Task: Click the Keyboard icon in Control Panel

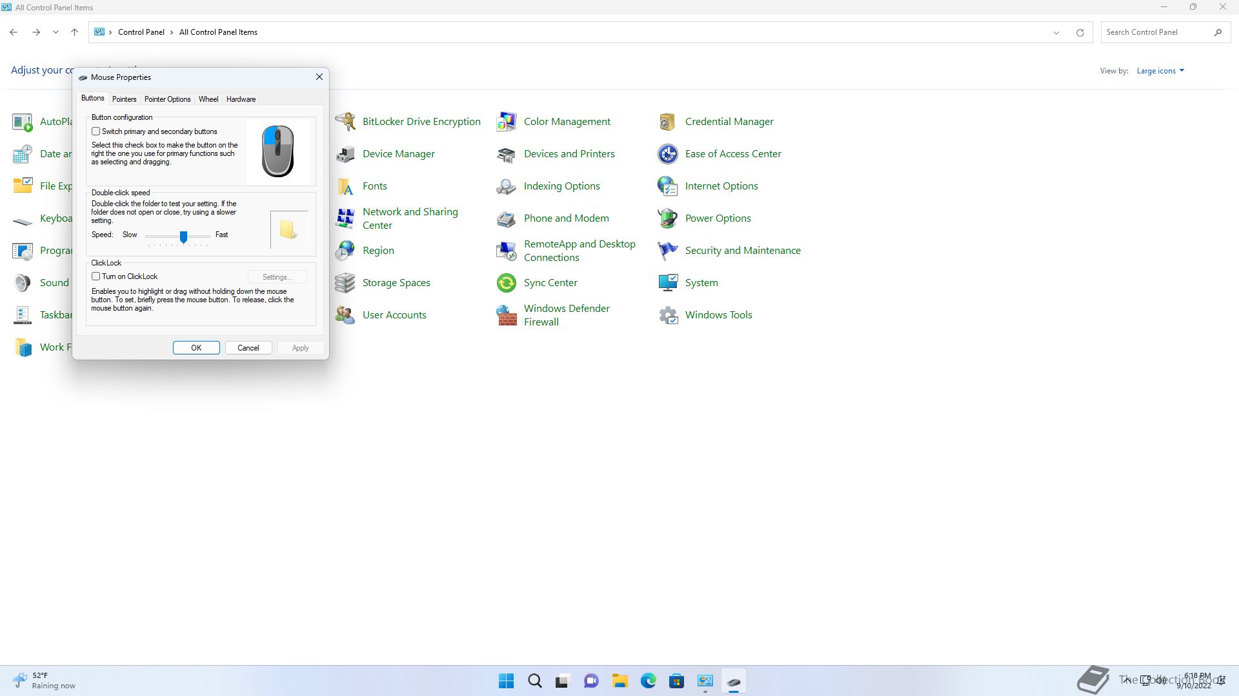Action: pos(23,220)
